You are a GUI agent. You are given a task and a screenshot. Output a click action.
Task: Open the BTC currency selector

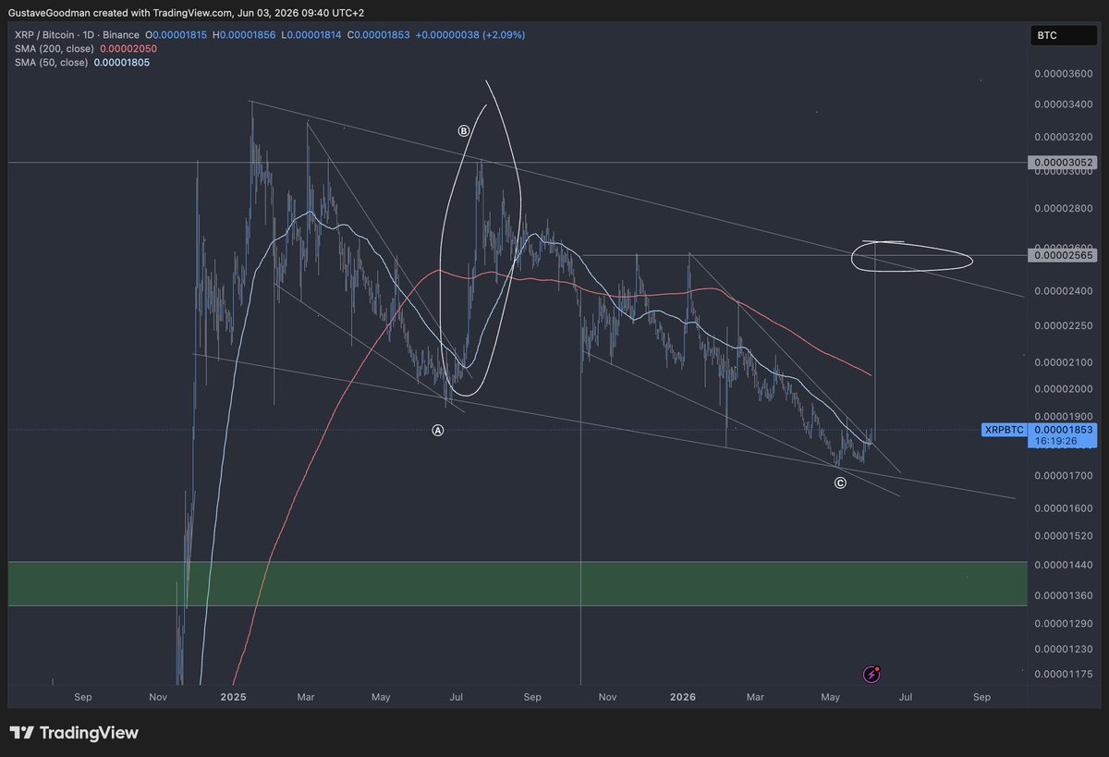pyautogui.click(x=1063, y=36)
